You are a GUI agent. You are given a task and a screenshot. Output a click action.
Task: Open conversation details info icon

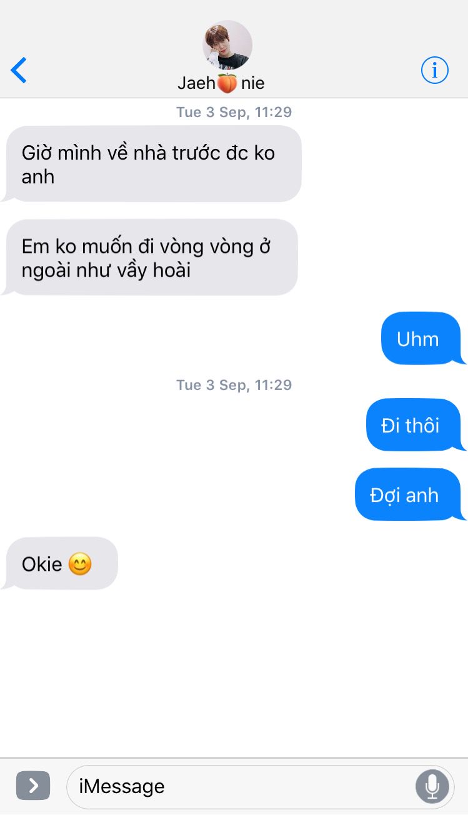[434, 69]
